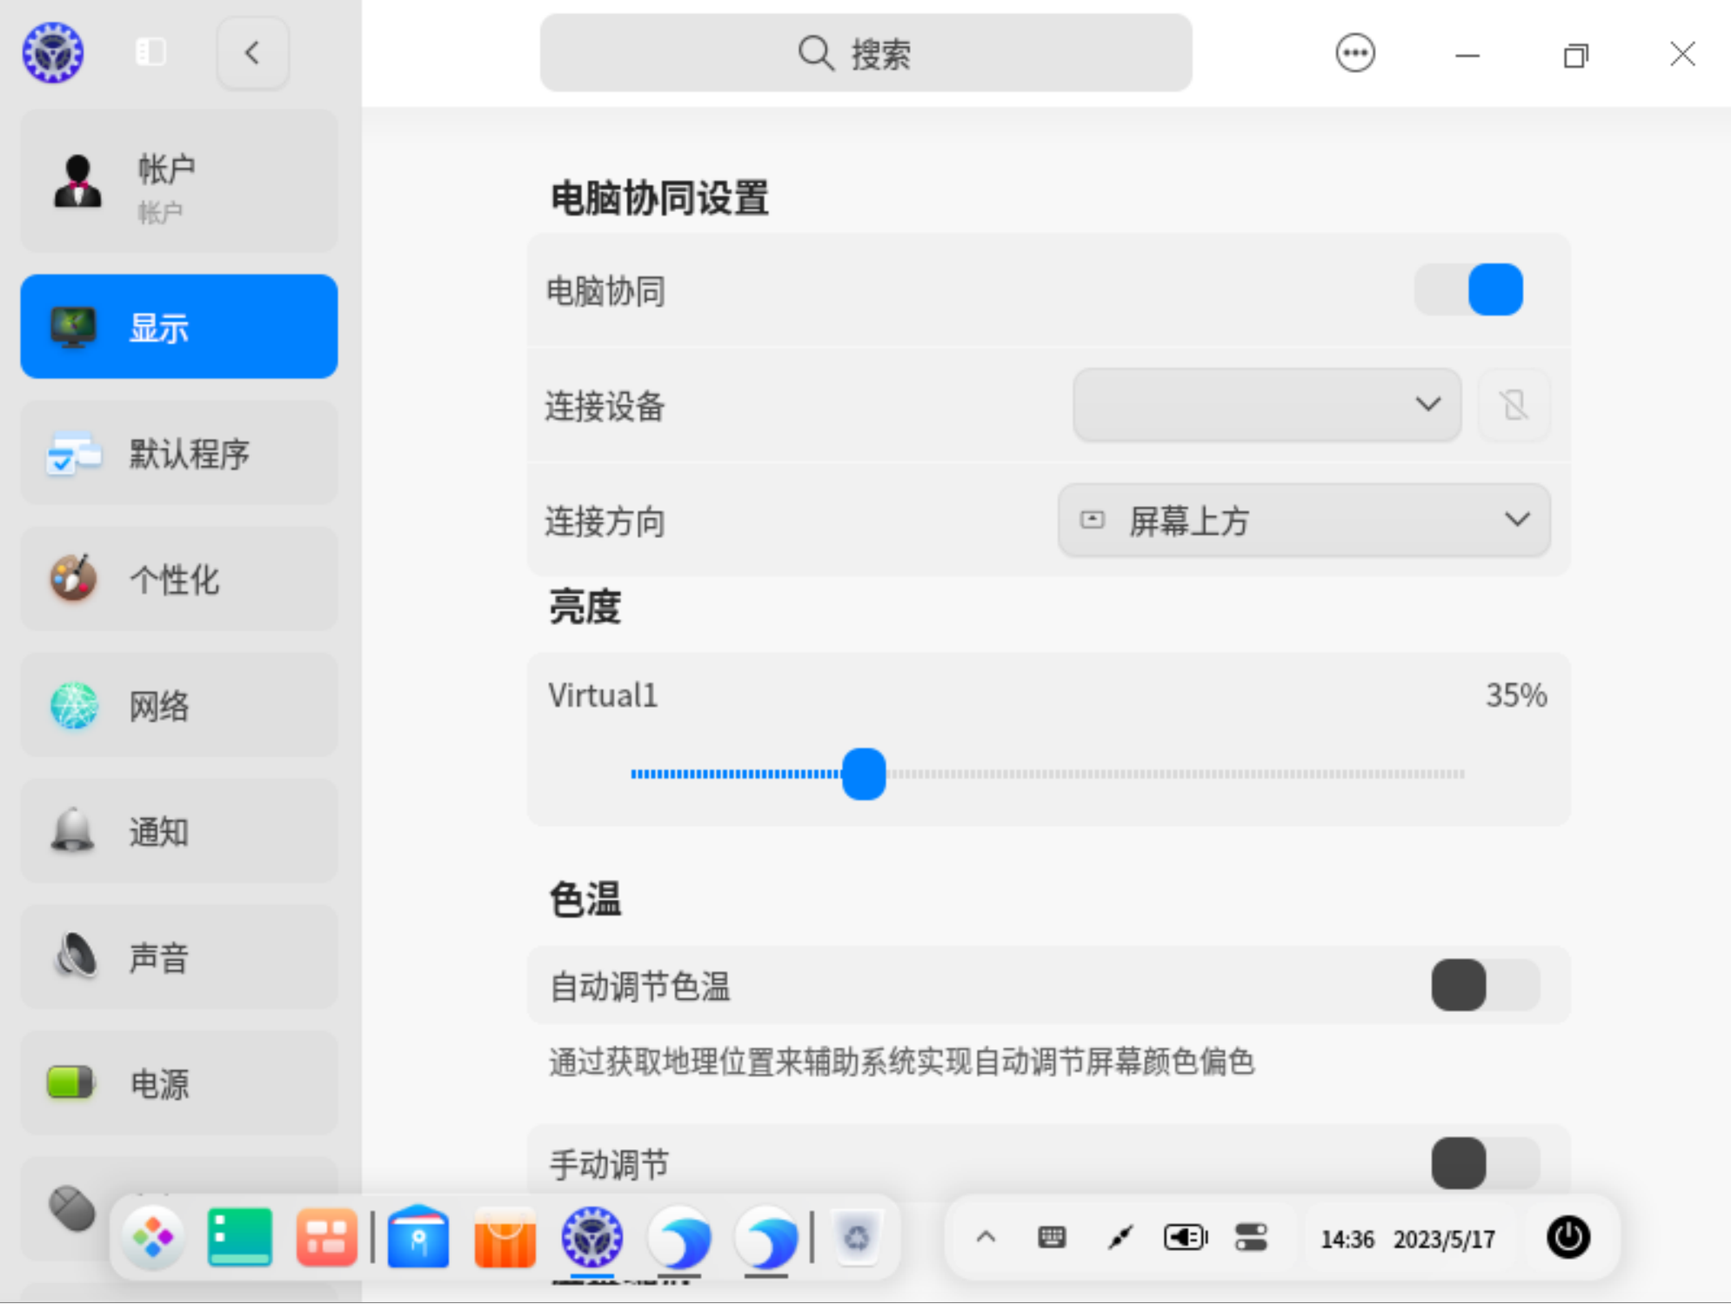Expand the hidden tray icons chevron
The width and height of the screenshot is (1731, 1304).
(986, 1237)
